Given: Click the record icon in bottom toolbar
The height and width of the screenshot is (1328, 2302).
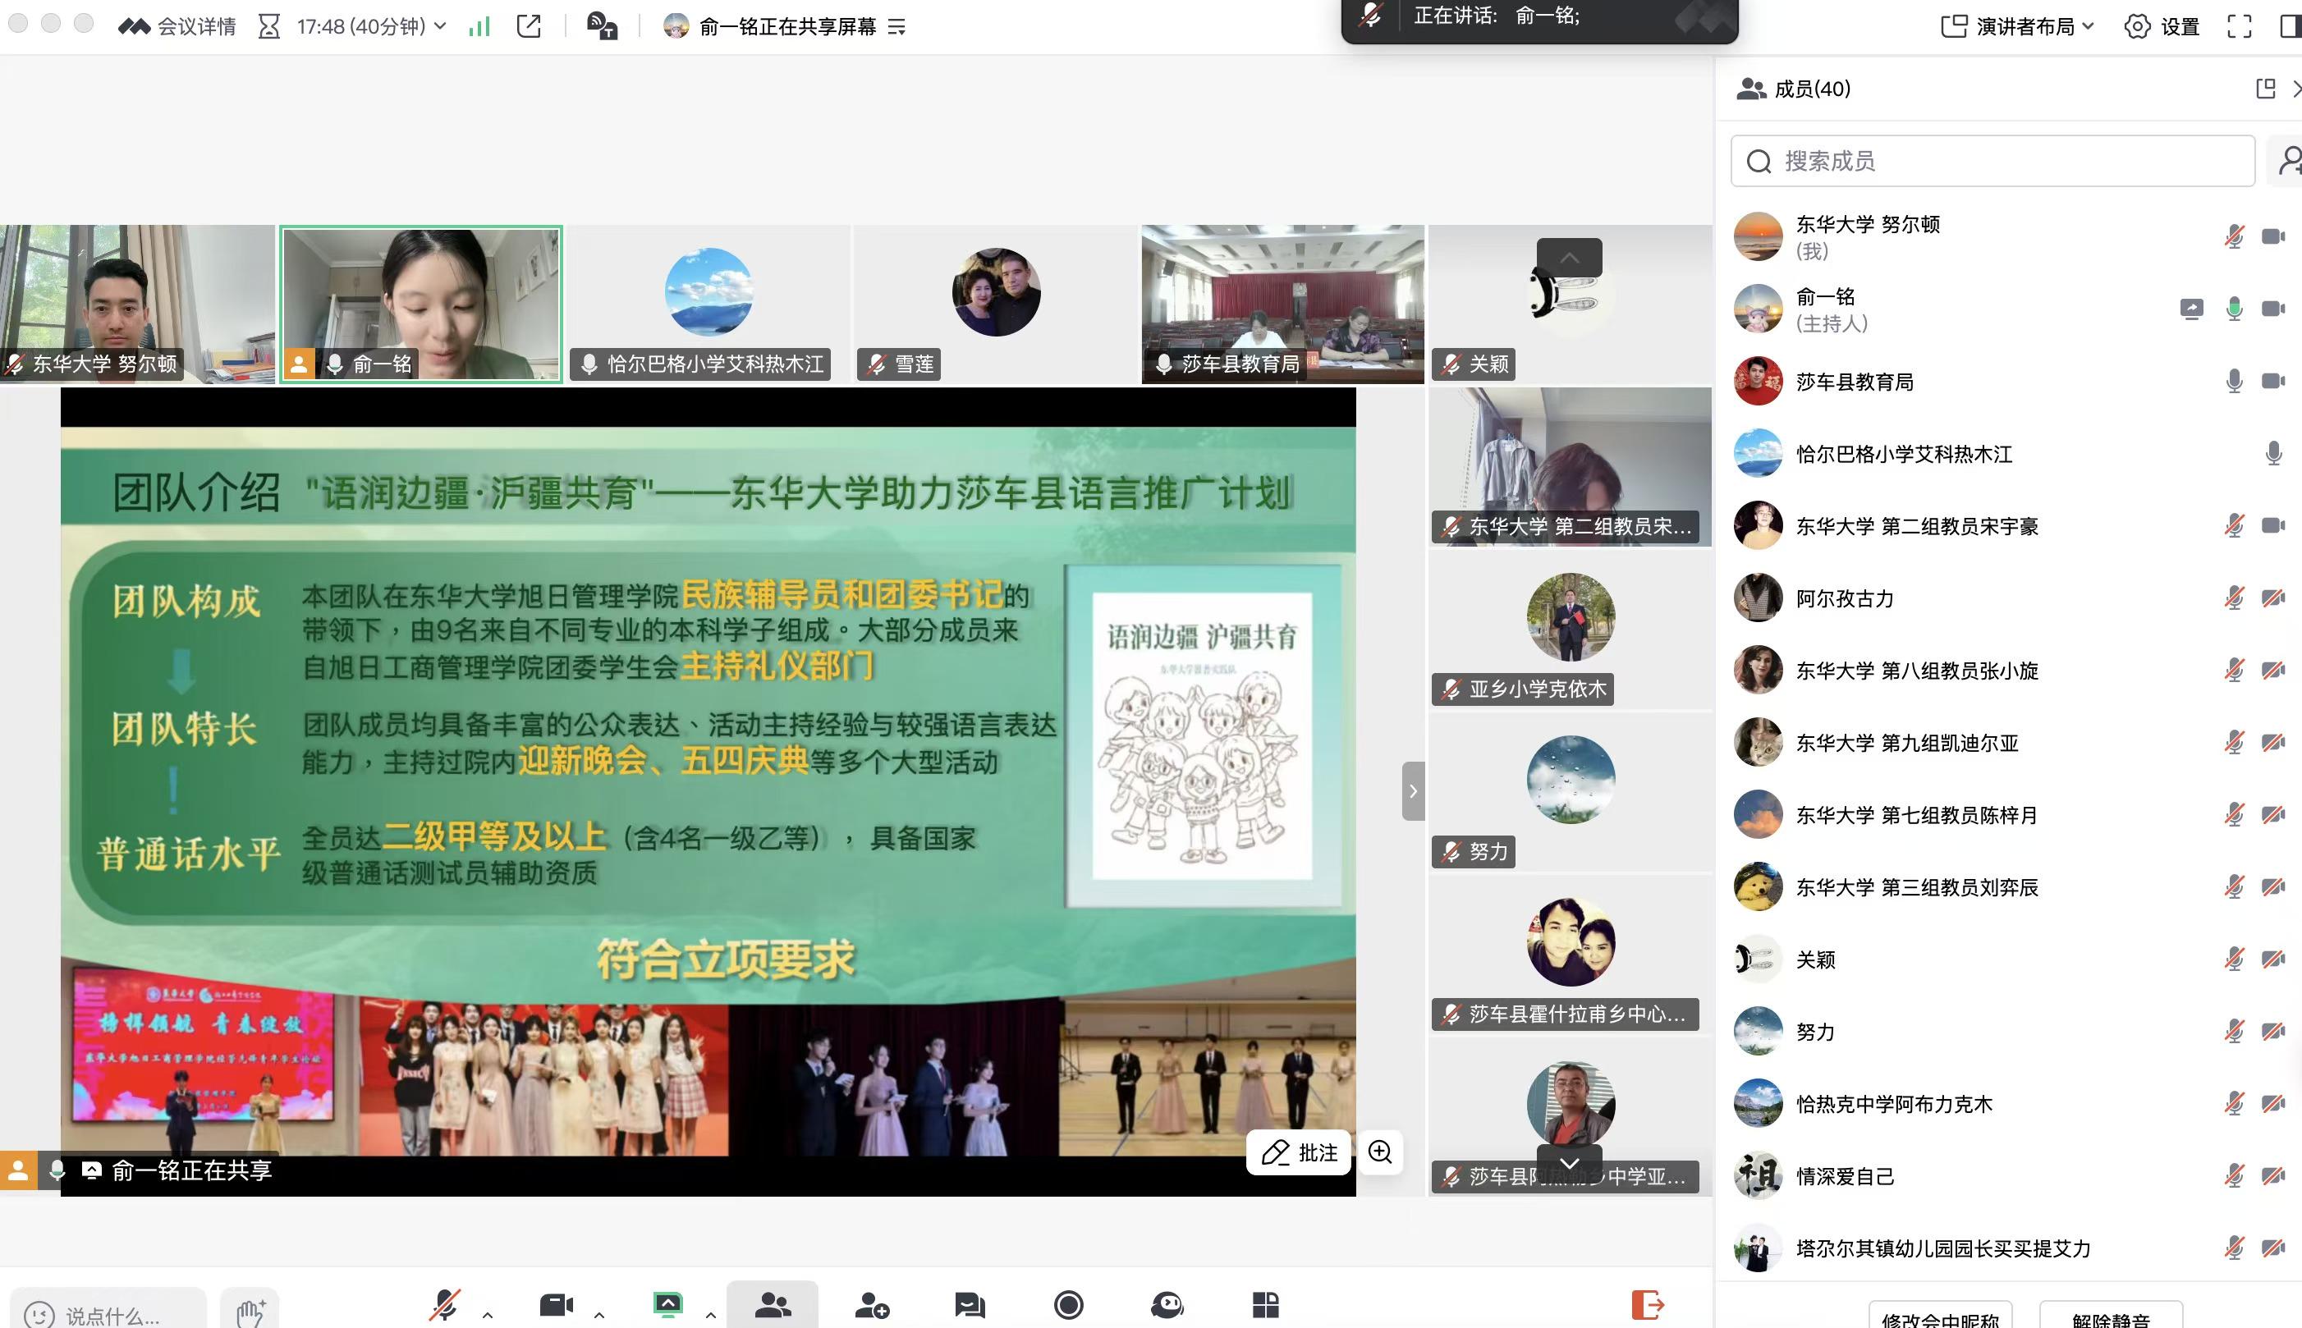Looking at the screenshot, I should 1068,1305.
